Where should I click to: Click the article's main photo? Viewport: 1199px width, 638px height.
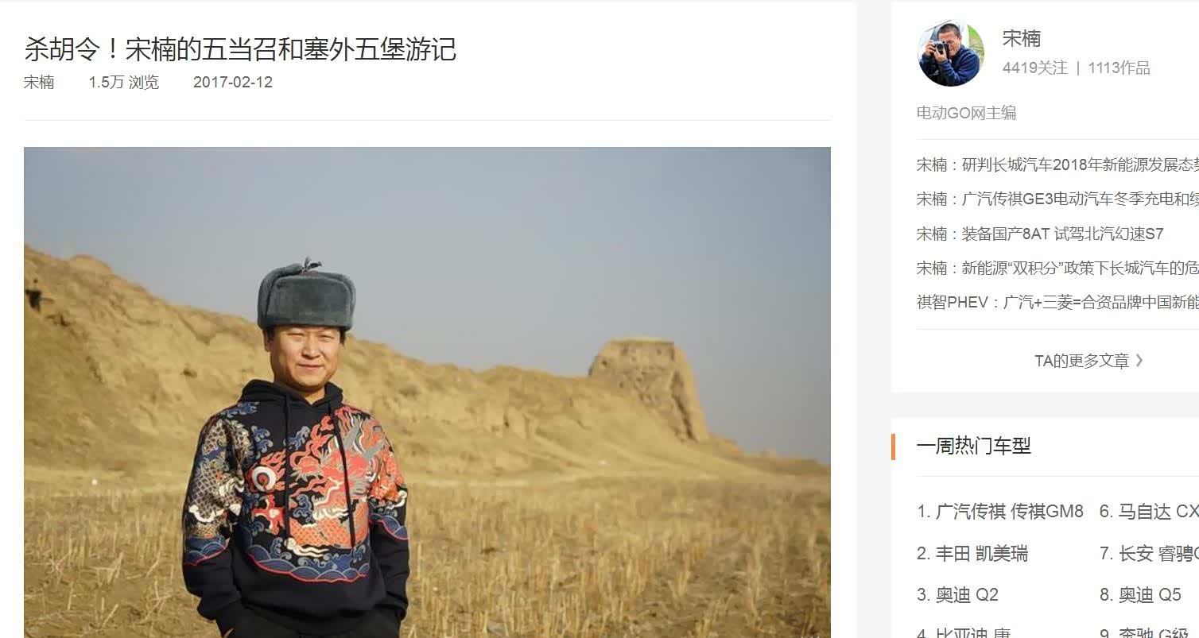pos(427,392)
